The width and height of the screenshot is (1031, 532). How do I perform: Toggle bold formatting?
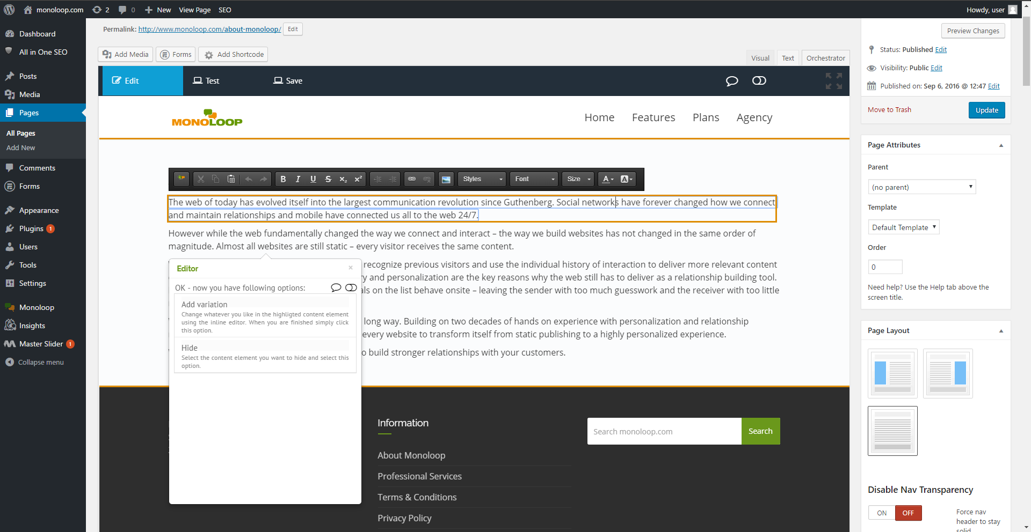[283, 179]
